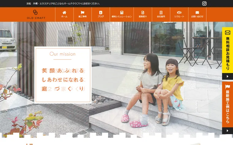The height and width of the screenshot is (145, 233).
Task: Click the flag icon on orange side banner
Action: pos(227,87)
